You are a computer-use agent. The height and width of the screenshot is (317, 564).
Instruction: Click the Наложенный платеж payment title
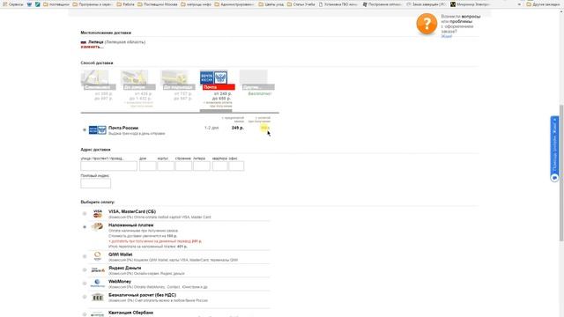(x=131, y=225)
